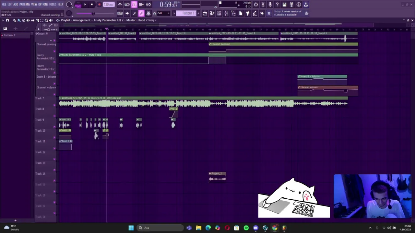The width and height of the screenshot is (415, 233).
Task: Open the Playlist view icon
Action: coord(205,13)
